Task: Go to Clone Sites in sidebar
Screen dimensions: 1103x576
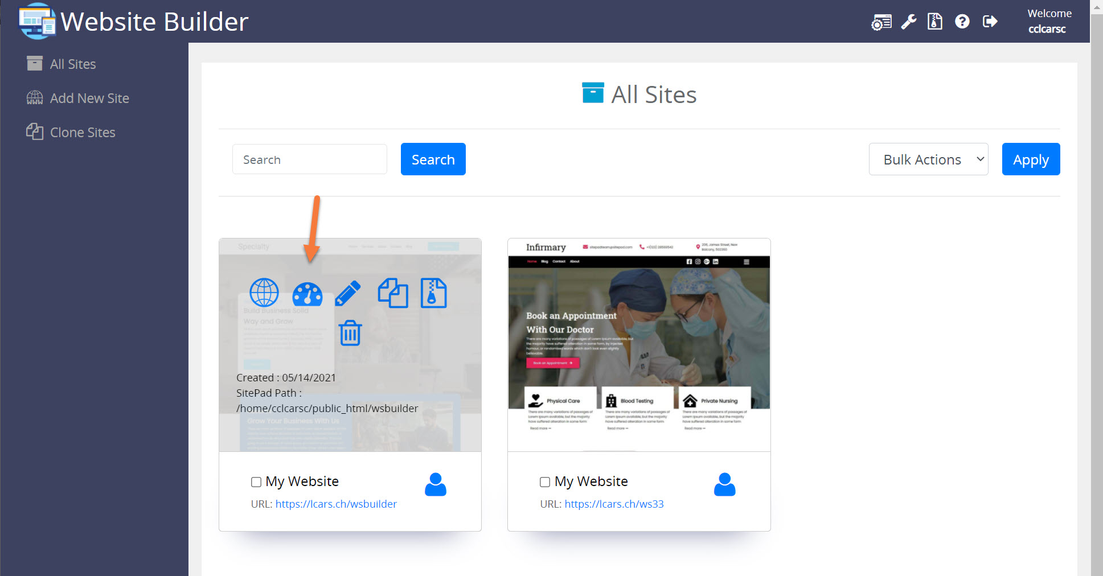Action: [x=82, y=133]
